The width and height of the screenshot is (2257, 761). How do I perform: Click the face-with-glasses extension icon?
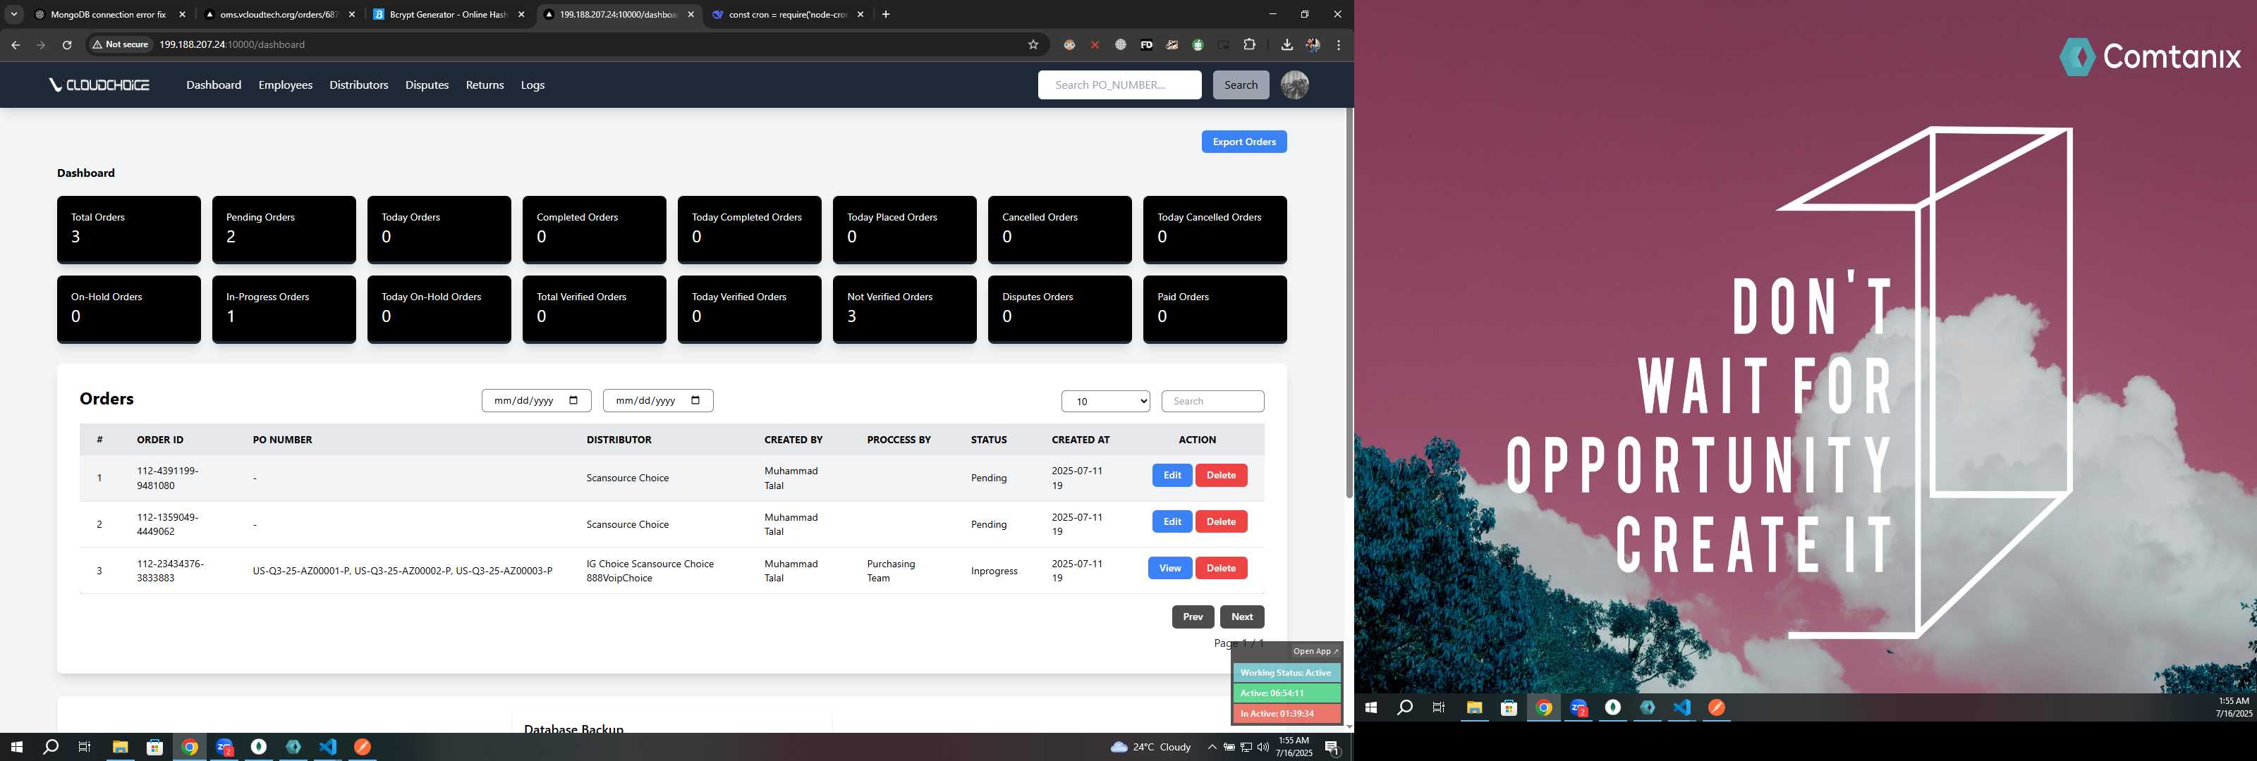click(x=1069, y=44)
